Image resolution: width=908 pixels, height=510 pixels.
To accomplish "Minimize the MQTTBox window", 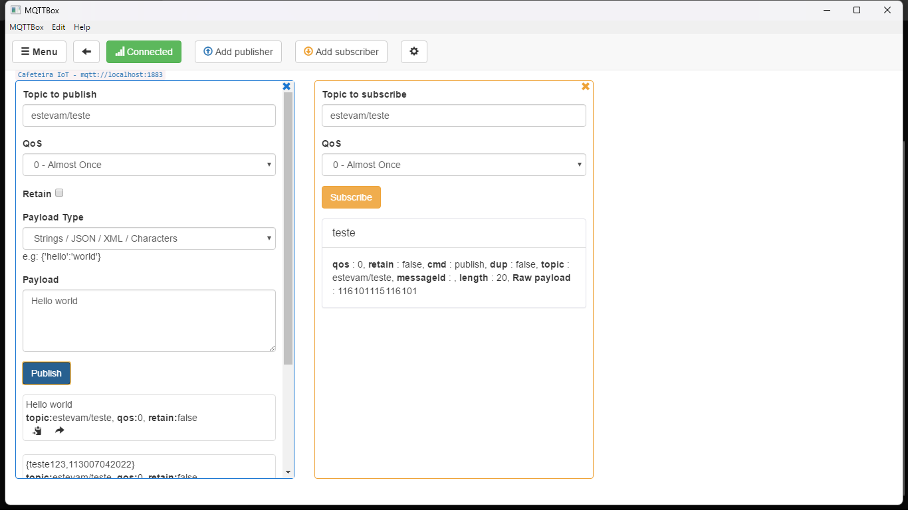I will pyautogui.click(x=827, y=10).
